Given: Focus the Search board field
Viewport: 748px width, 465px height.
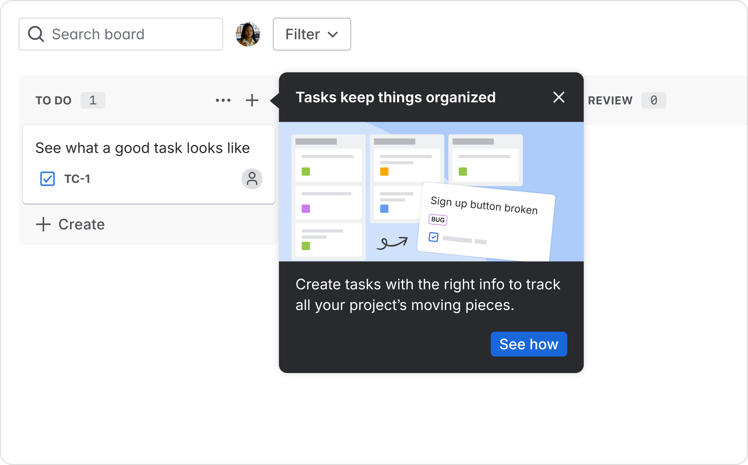Looking at the screenshot, I should pos(121,34).
